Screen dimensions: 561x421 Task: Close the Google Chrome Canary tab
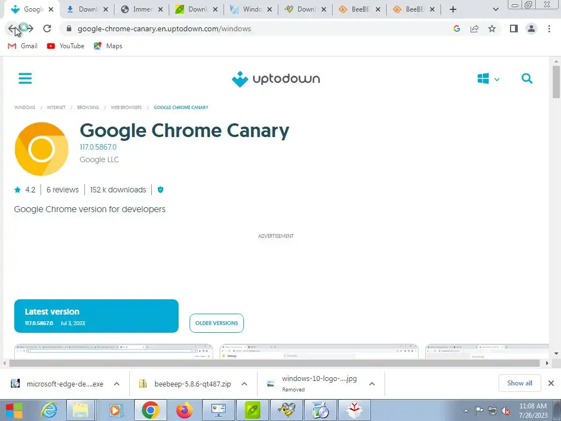[x=51, y=9]
